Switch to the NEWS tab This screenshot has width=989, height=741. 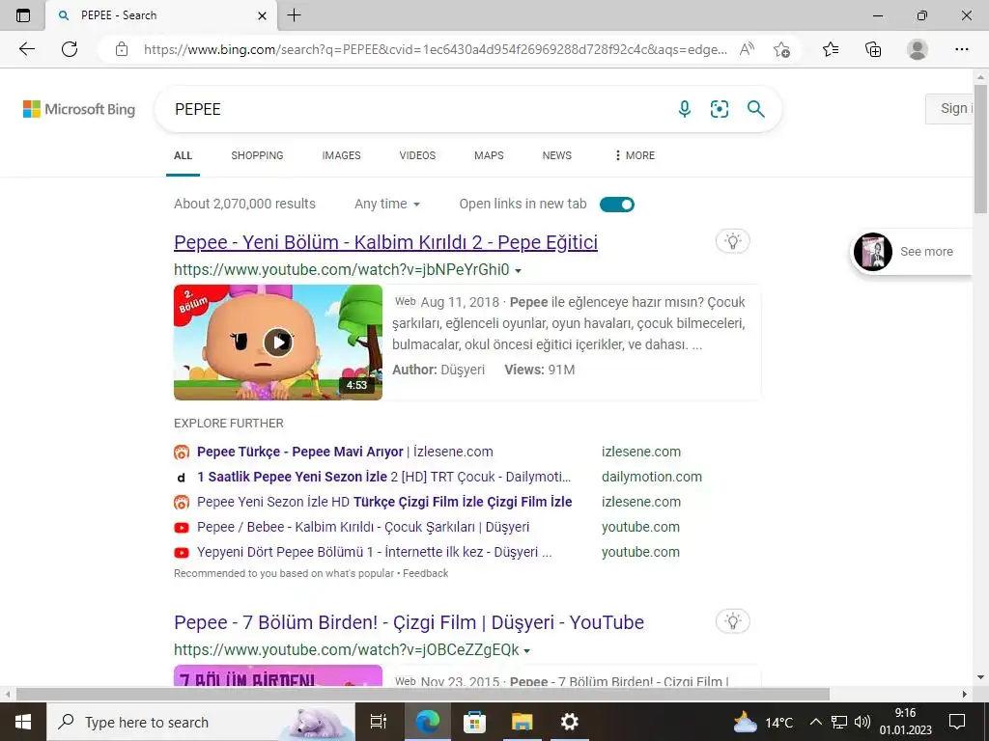[557, 155]
